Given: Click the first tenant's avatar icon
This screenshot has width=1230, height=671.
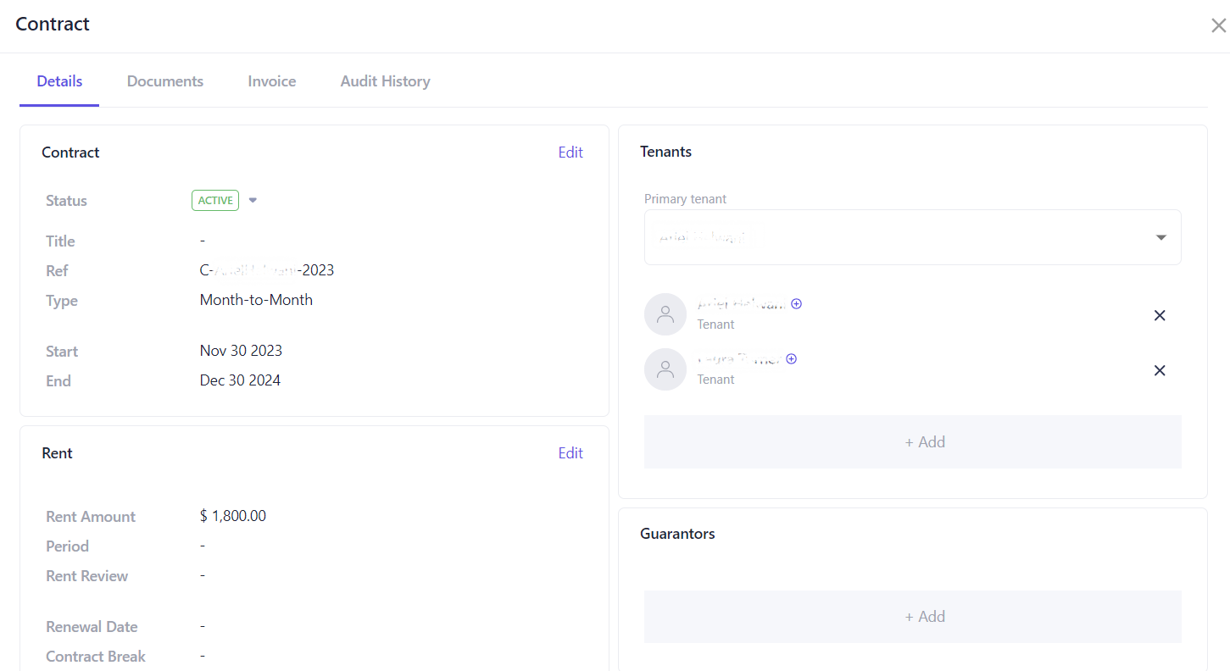Looking at the screenshot, I should pos(665,314).
